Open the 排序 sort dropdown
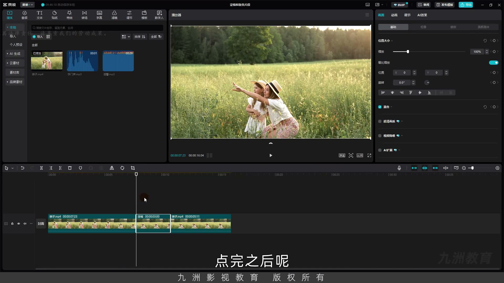 [140, 37]
